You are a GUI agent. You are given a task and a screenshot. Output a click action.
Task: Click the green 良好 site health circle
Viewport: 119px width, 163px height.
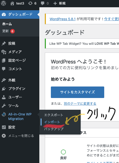[x=63, y=152]
